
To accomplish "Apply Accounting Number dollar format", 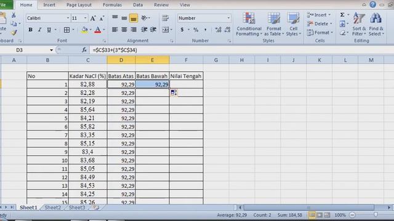I will [182, 30].
